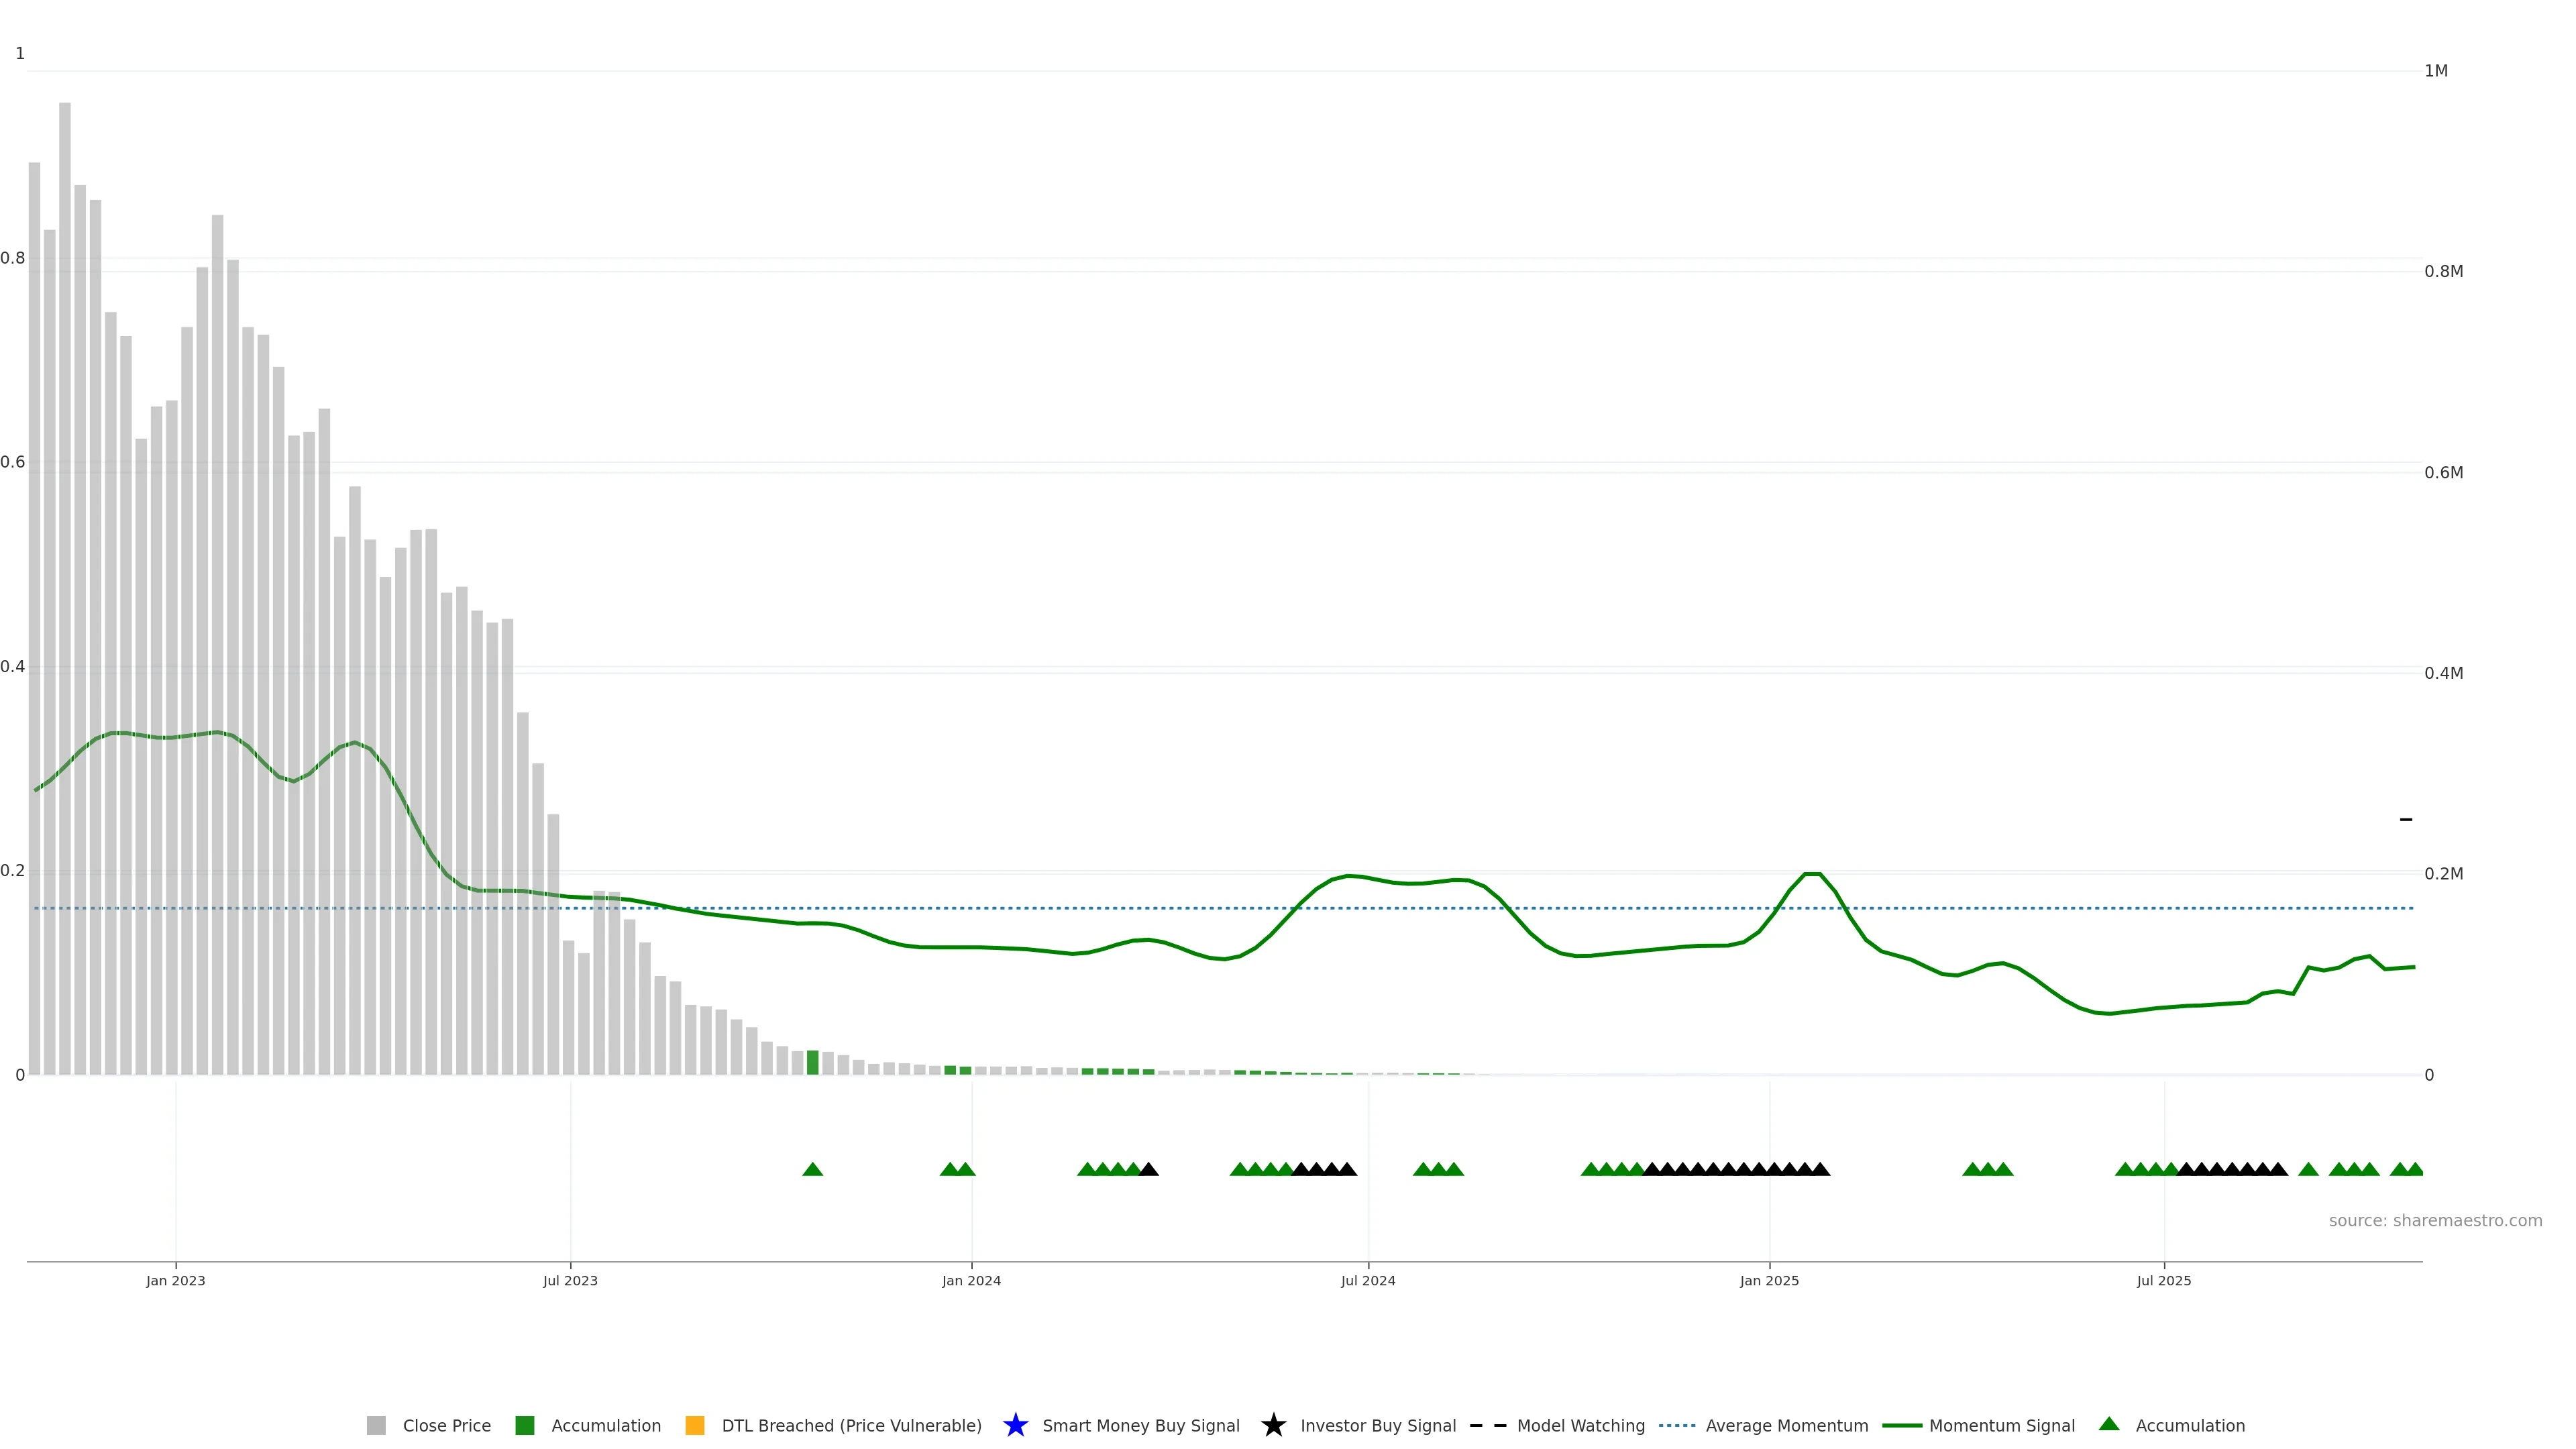This screenshot has height=1449, width=2576.
Task: Click the Average Momentum dotted line icon
Action: pos(1677,1425)
